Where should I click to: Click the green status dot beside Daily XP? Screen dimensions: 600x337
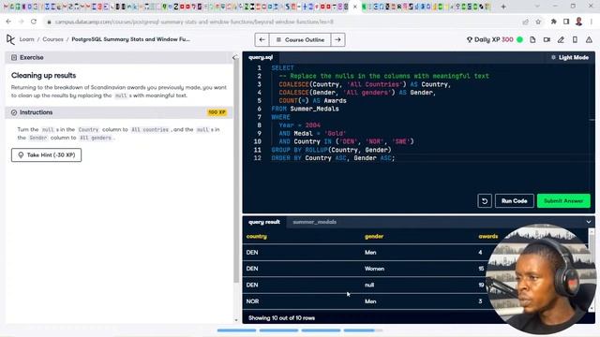coord(519,39)
